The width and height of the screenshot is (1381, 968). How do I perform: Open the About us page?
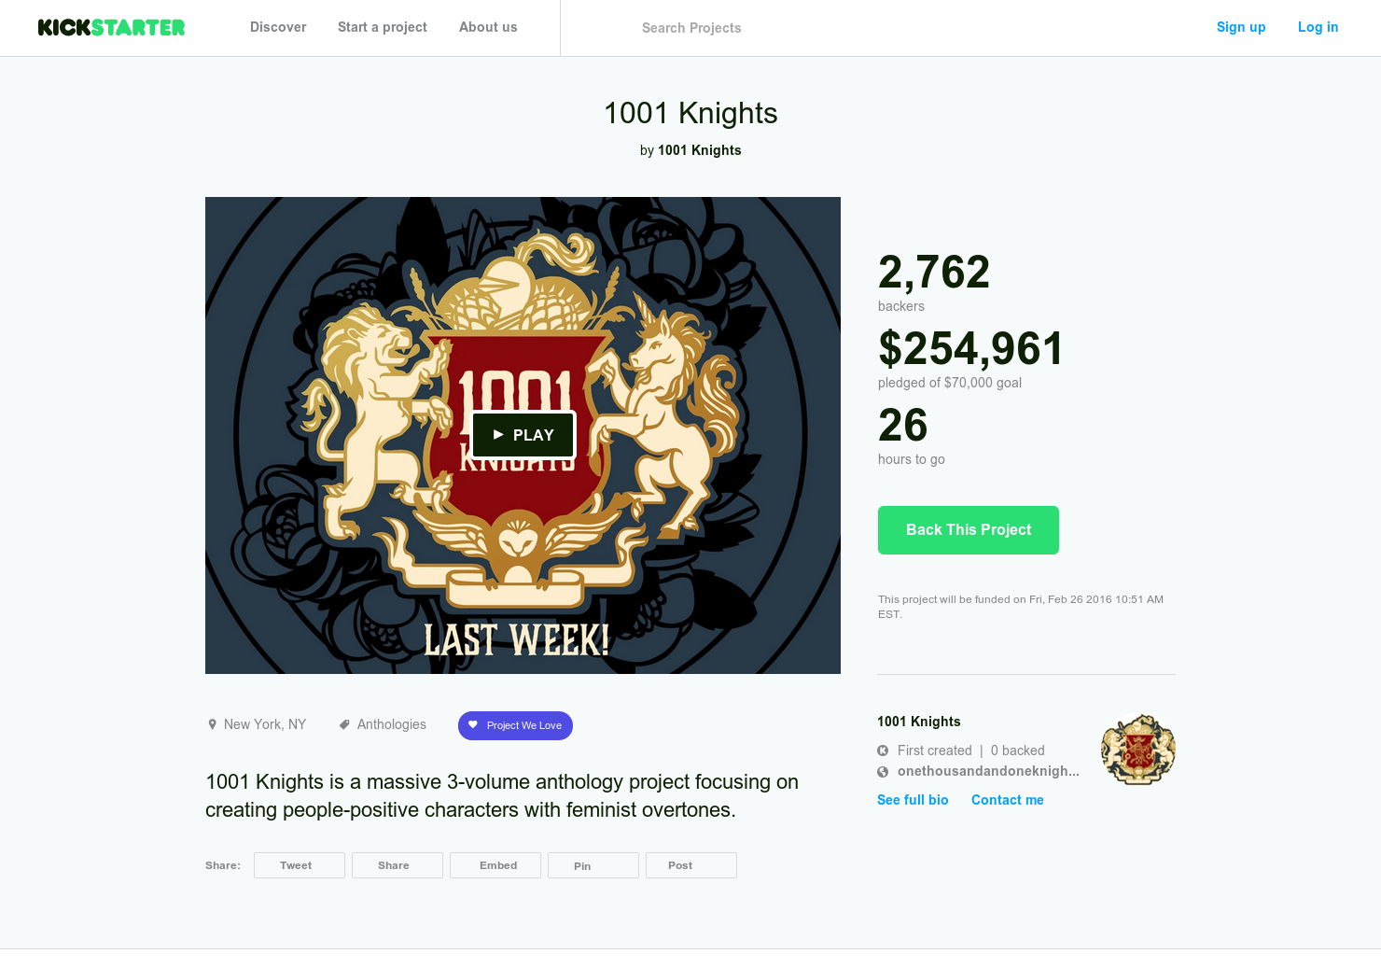pos(488,27)
